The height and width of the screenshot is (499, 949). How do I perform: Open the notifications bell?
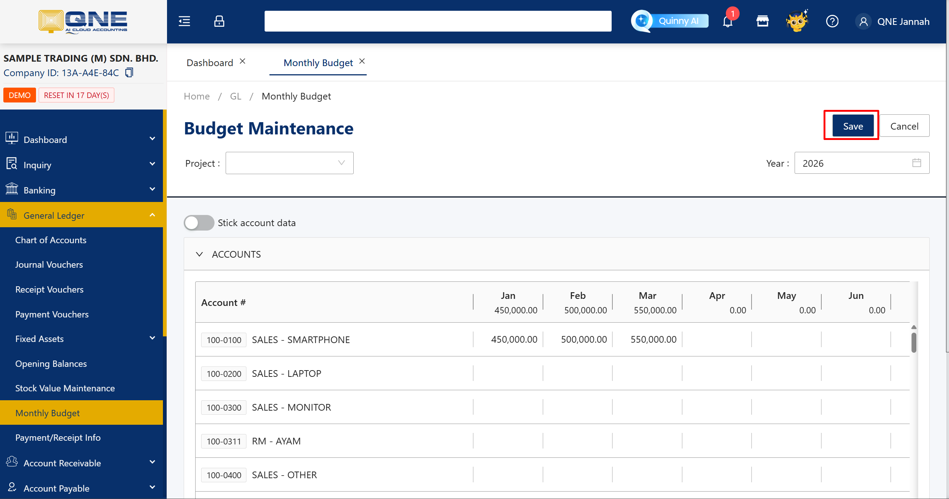[728, 21]
